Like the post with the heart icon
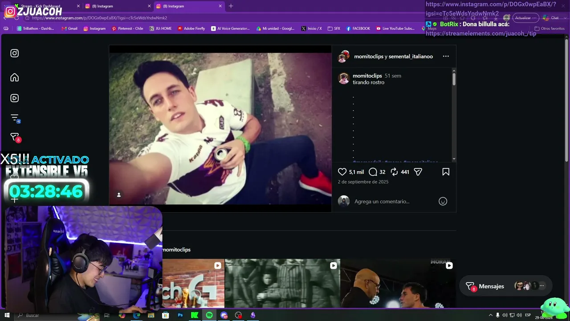 pos(342,172)
